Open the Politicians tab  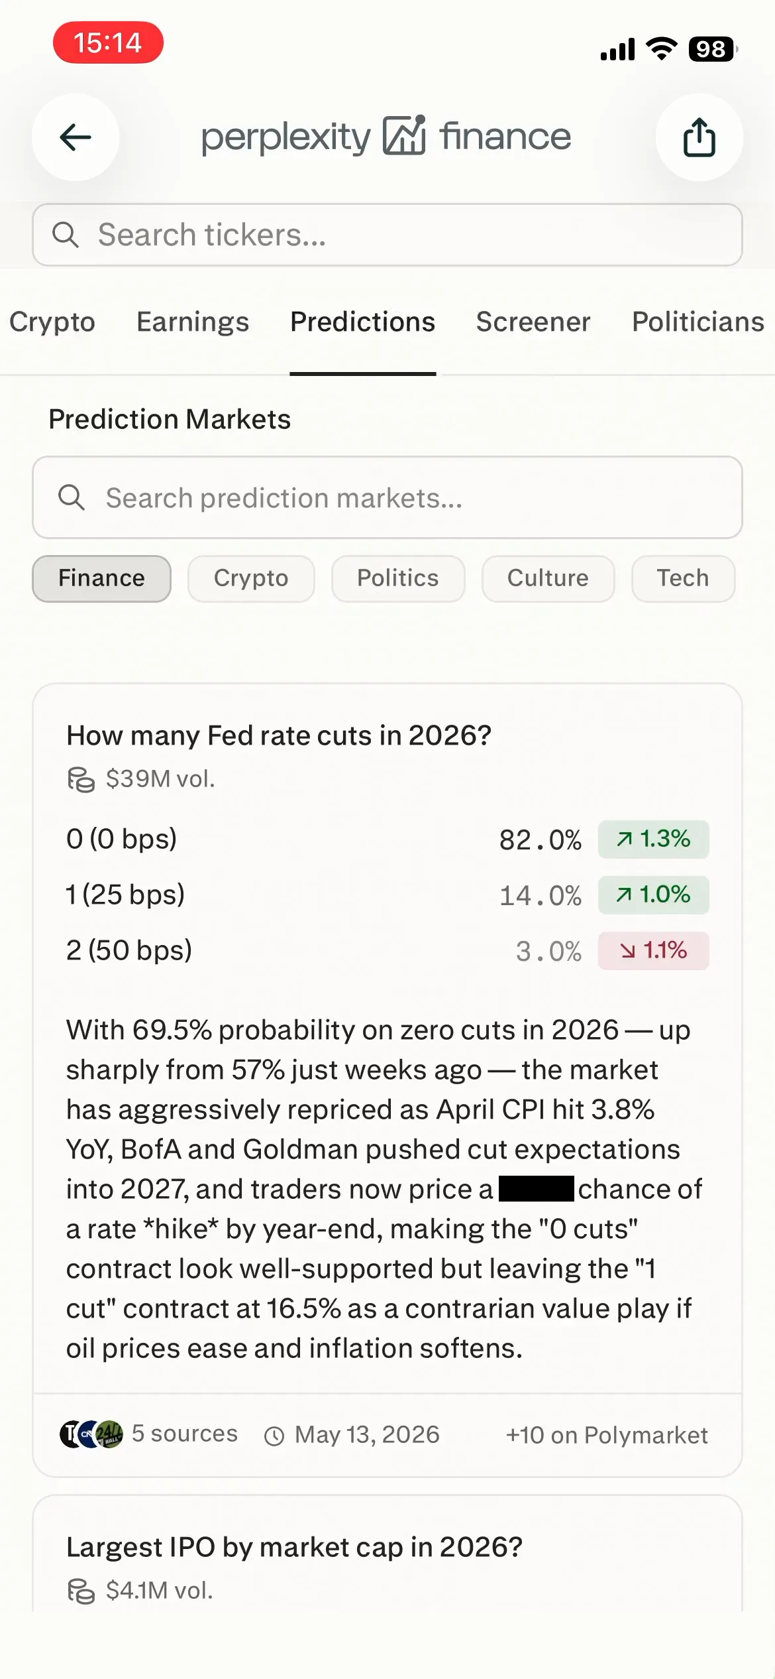(698, 322)
